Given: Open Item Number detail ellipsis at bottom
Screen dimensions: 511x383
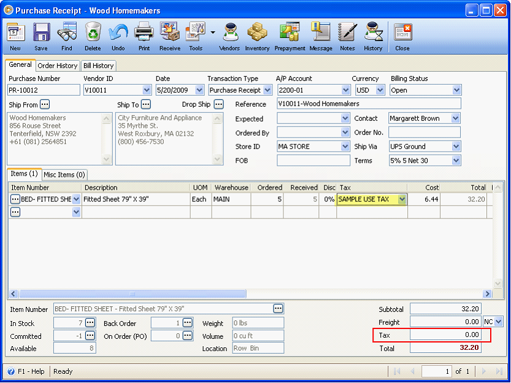Looking at the screenshot, I should tap(278, 308).
